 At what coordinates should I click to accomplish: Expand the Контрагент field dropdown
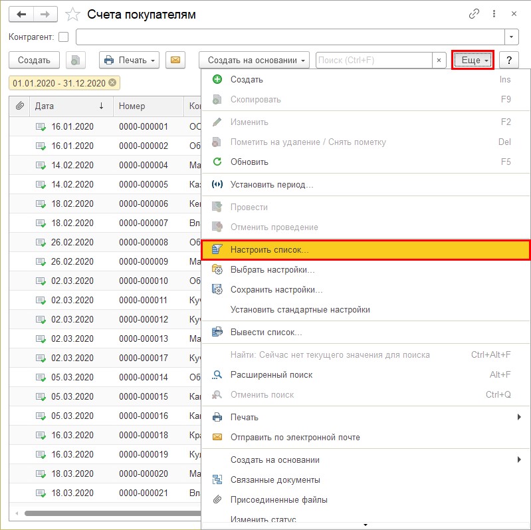pyautogui.click(x=512, y=37)
